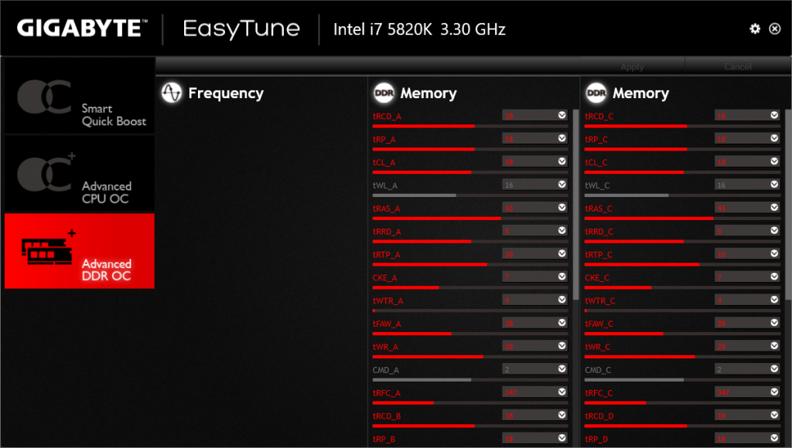
Task: Click the Intel i7 5820K CPU text
Action: click(x=419, y=29)
